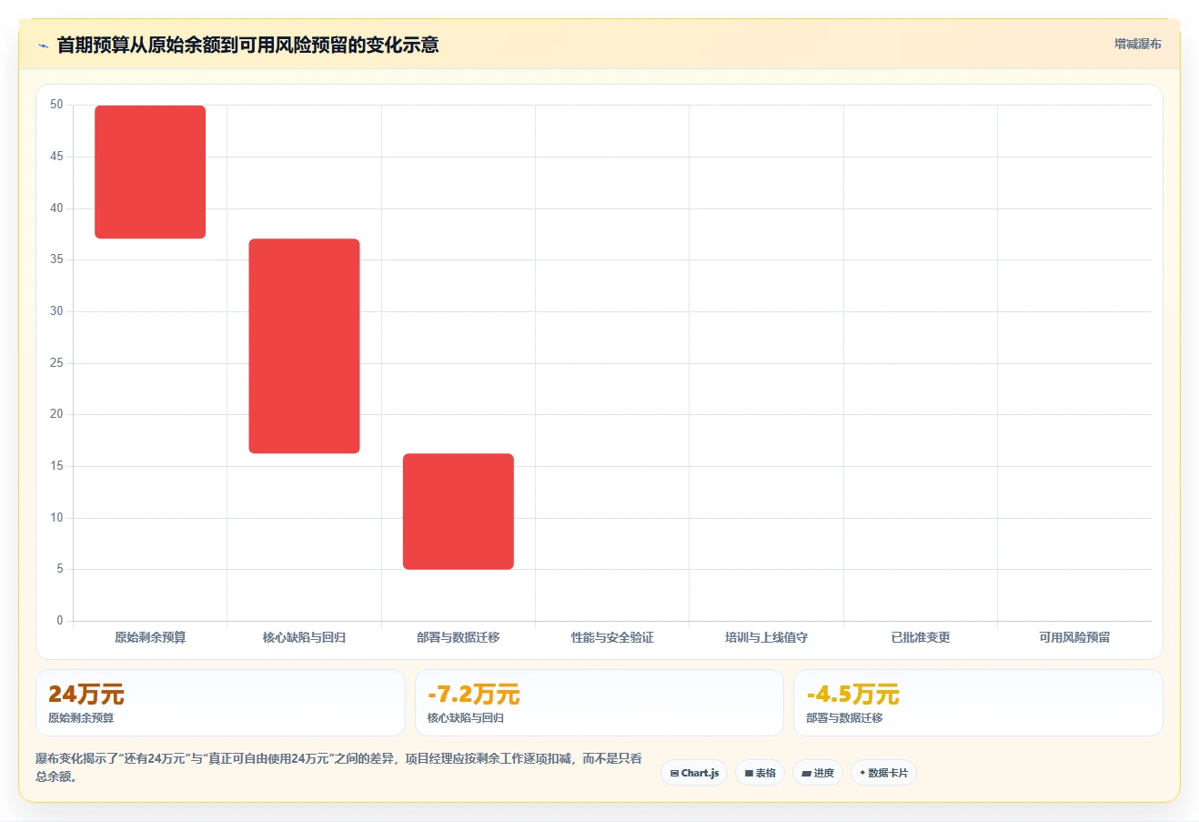Click the red 原始剩余预算 waterfall bar
Image resolution: width=1199 pixels, height=822 pixels.
coord(150,172)
